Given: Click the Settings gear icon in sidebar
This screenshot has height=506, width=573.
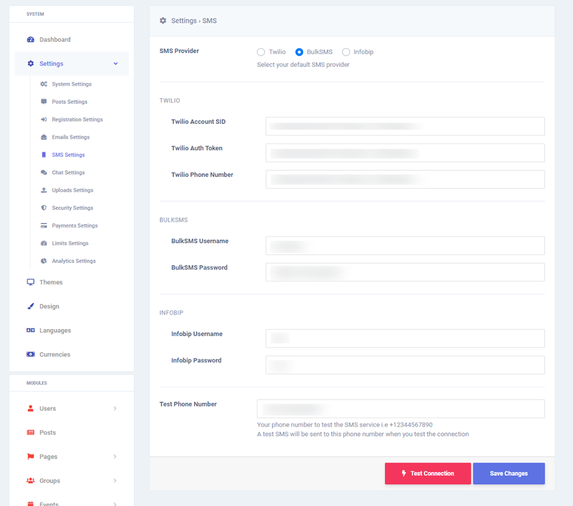Looking at the screenshot, I should click(30, 64).
